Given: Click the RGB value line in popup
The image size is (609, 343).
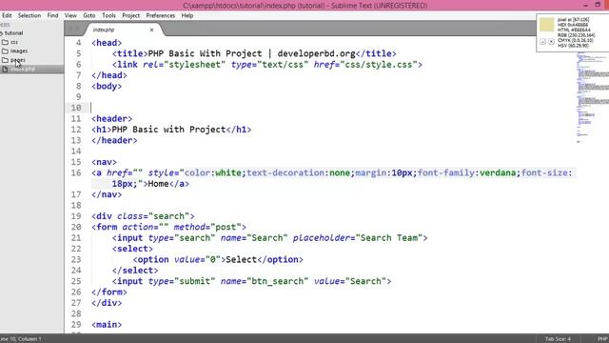Looking at the screenshot, I should pyautogui.click(x=577, y=35).
